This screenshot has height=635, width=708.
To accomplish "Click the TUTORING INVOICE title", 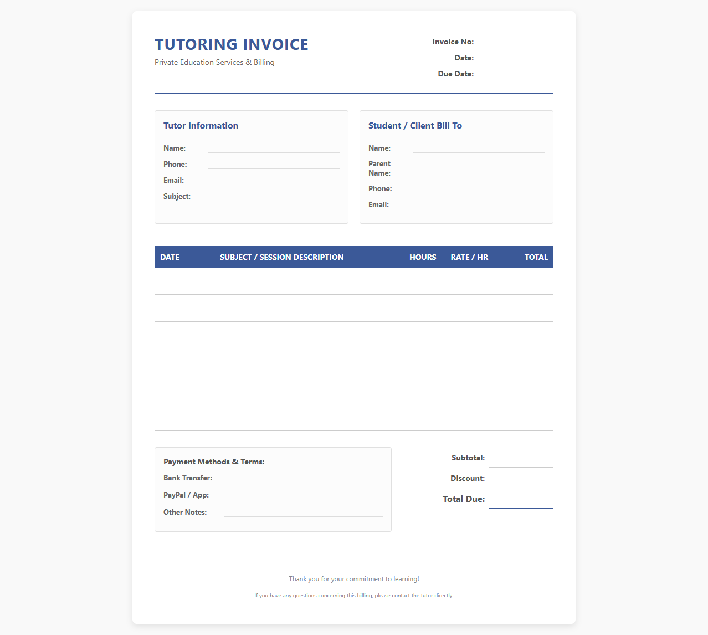I will point(232,44).
